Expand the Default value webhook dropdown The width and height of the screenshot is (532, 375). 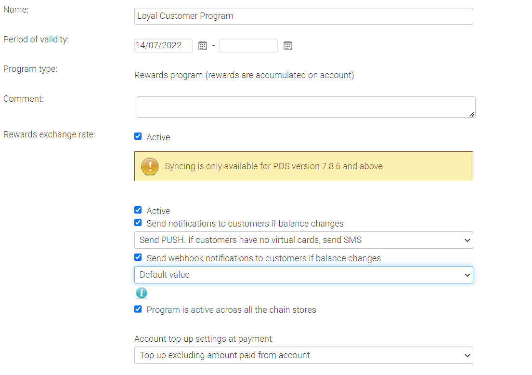coord(303,275)
